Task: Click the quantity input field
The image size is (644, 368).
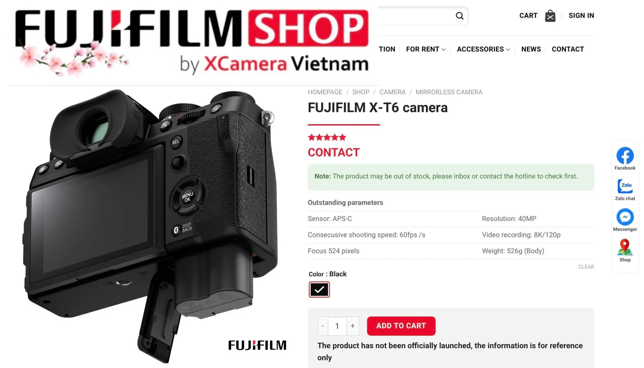Action: (337, 326)
